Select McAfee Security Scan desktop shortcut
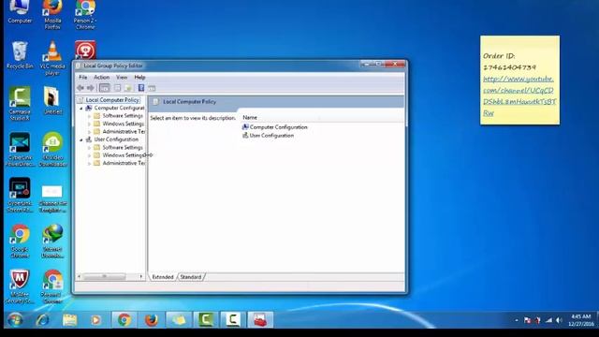This screenshot has height=337, width=599. (x=20, y=286)
